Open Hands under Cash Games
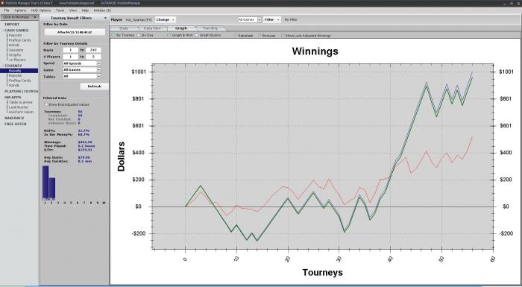 tap(14, 45)
